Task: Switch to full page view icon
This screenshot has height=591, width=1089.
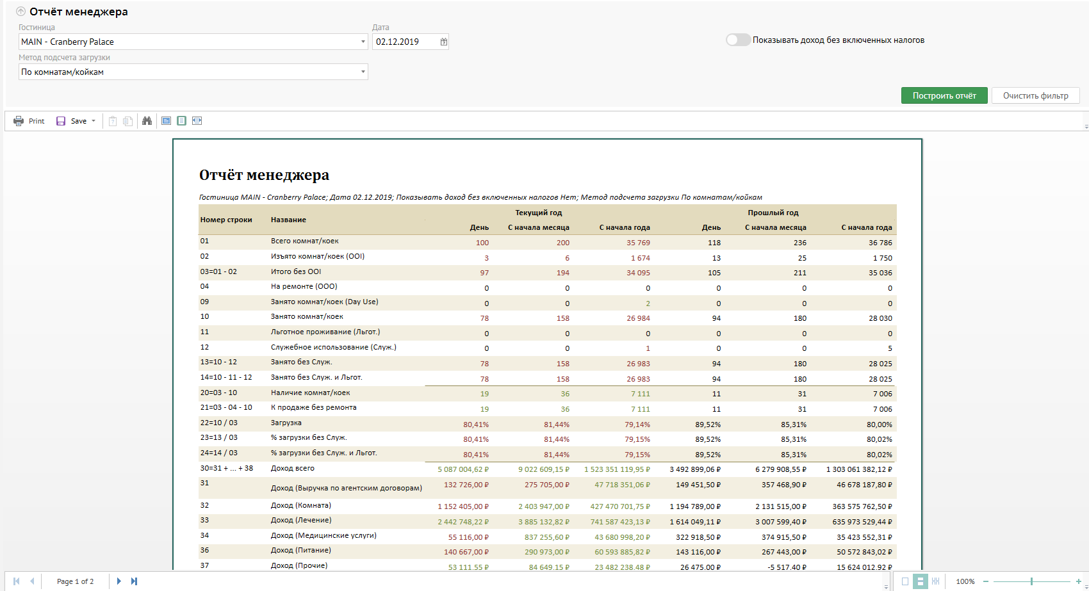Action: coord(182,121)
